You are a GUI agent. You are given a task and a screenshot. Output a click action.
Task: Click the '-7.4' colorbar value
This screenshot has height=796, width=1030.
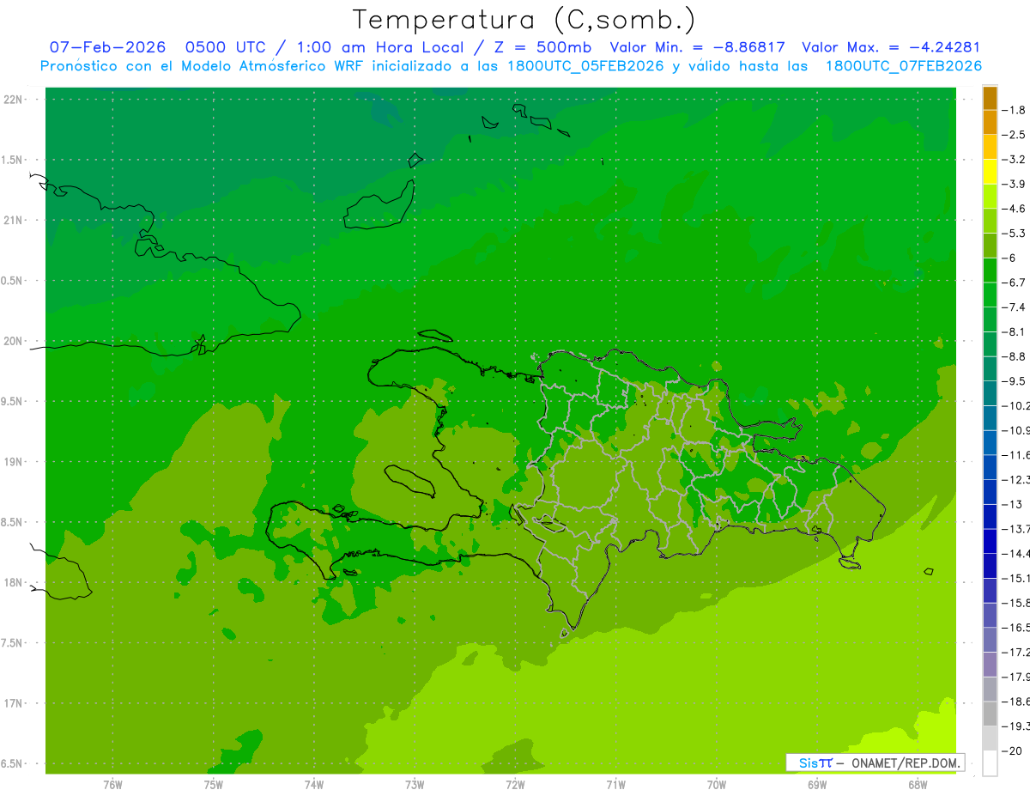[1015, 307]
